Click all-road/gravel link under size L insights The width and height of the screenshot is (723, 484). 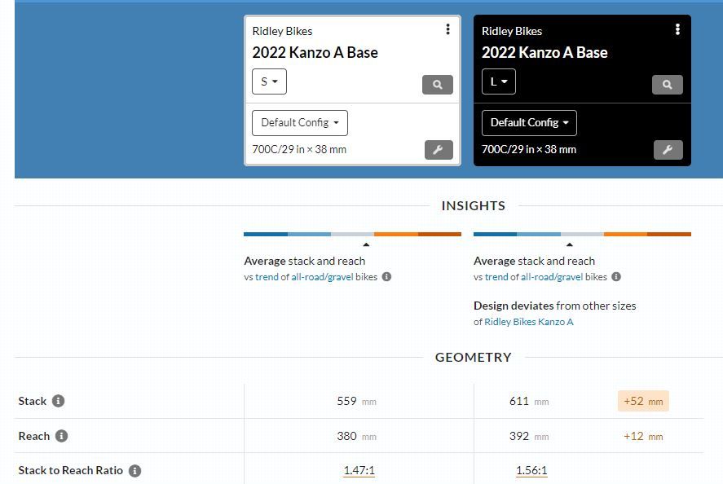click(551, 277)
